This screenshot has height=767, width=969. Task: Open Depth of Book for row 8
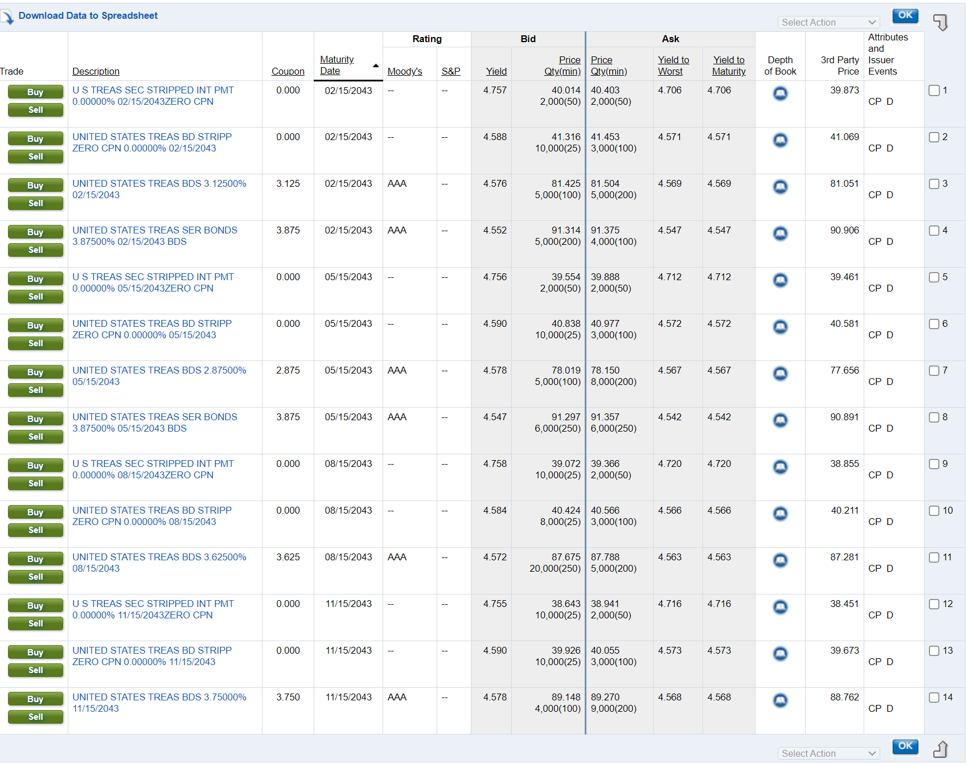780,420
